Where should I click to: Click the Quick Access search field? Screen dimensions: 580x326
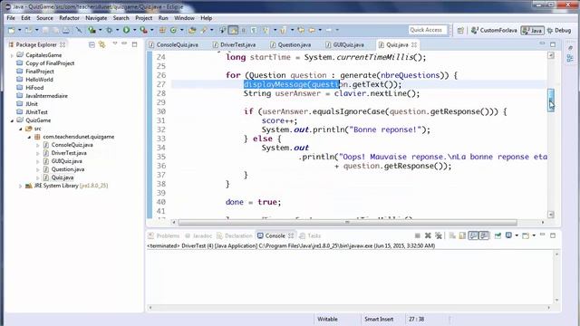point(428,30)
